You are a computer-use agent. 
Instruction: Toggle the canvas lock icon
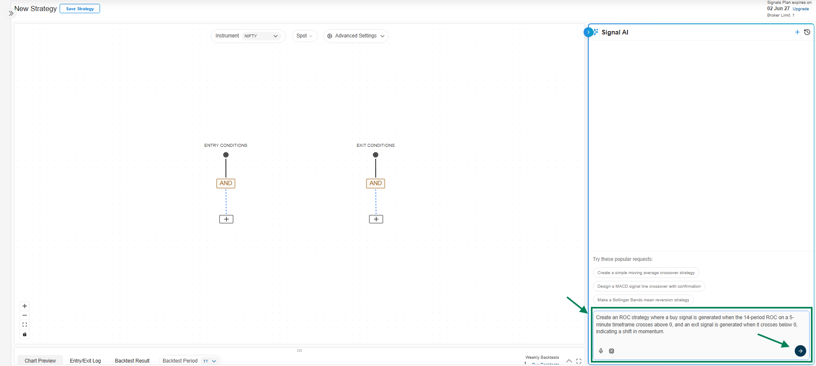pos(25,334)
